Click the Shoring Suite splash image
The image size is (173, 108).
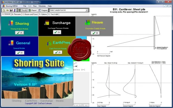pos(37,78)
